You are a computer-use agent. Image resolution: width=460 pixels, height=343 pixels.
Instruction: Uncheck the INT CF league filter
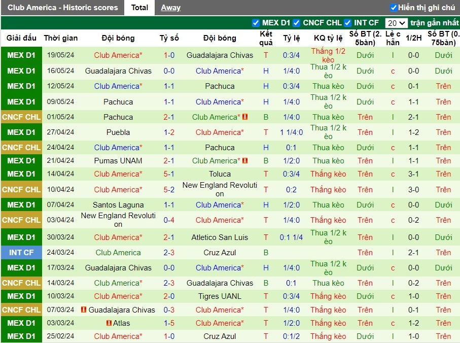click(347, 23)
